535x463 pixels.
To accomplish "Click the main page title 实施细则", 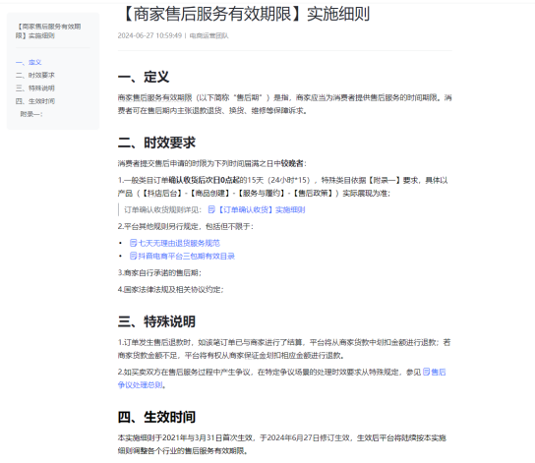I will (246, 15).
